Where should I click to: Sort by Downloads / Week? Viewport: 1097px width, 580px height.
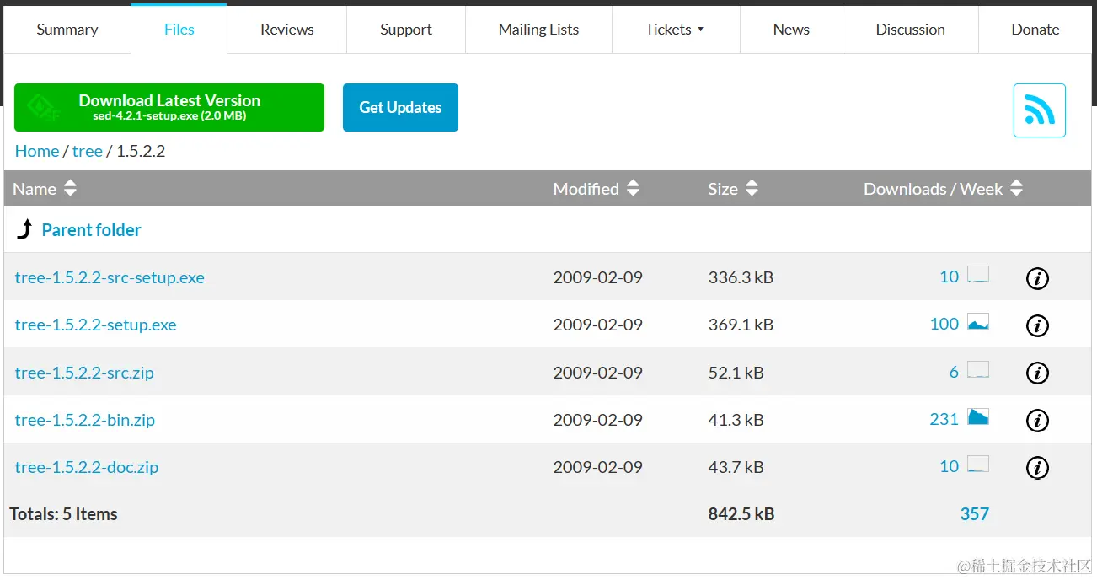pyautogui.click(x=1016, y=189)
